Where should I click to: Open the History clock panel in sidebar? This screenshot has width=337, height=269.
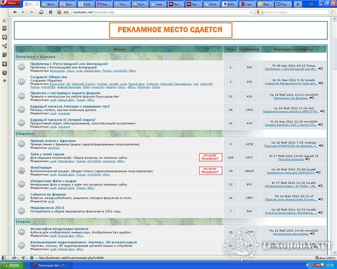[4, 73]
